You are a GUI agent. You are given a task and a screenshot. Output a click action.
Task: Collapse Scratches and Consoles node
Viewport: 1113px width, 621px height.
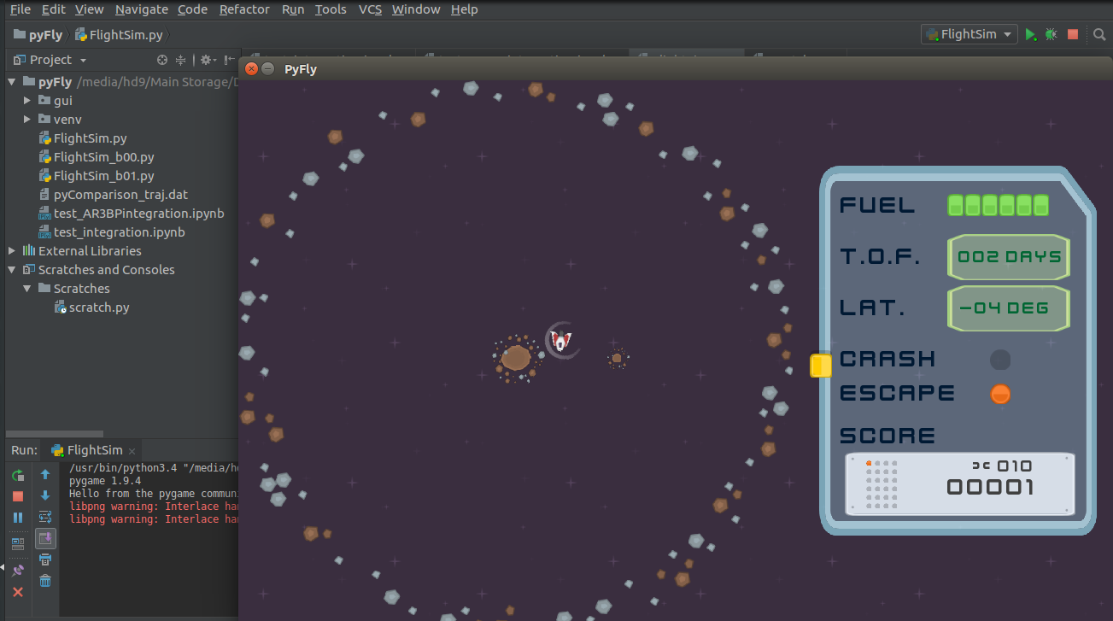[12, 270]
